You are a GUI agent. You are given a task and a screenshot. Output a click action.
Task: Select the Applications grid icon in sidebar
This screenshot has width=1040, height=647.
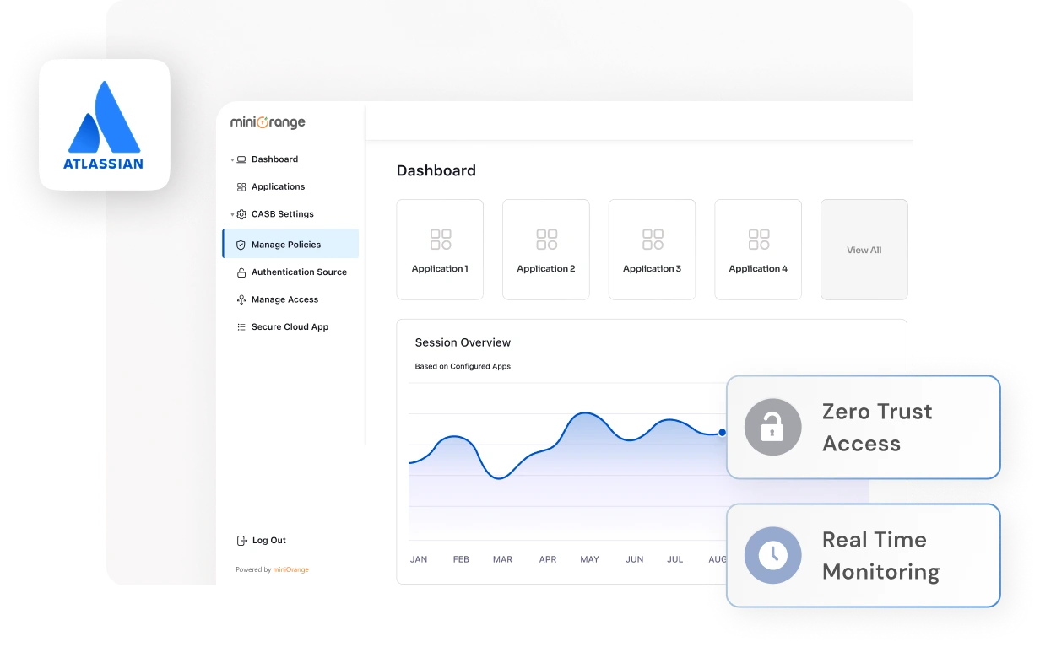coord(241,186)
